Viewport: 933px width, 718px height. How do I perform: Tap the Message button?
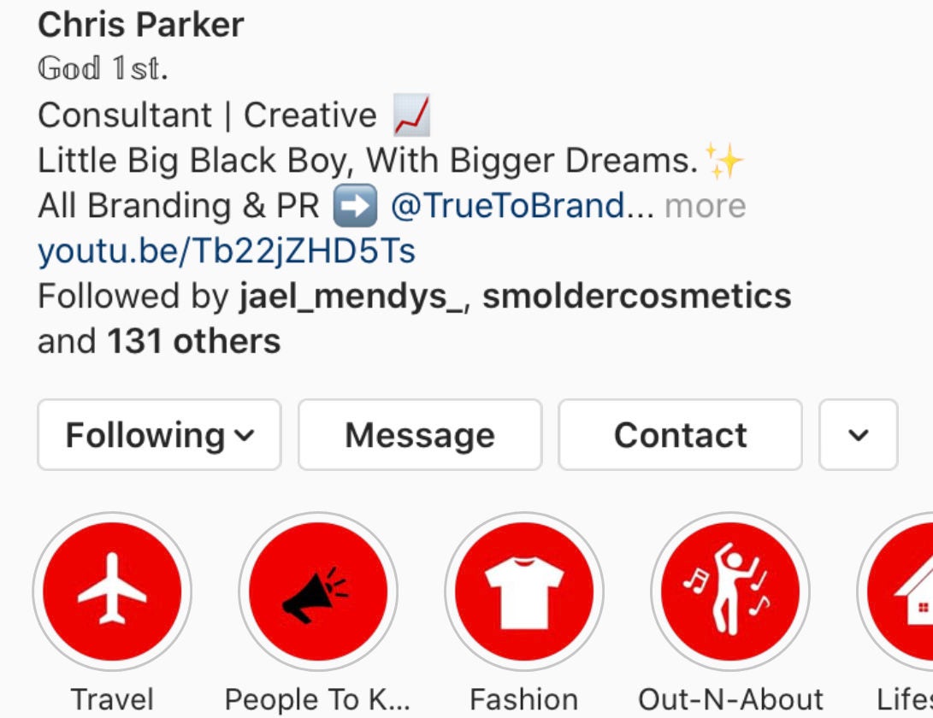(x=420, y=435)
